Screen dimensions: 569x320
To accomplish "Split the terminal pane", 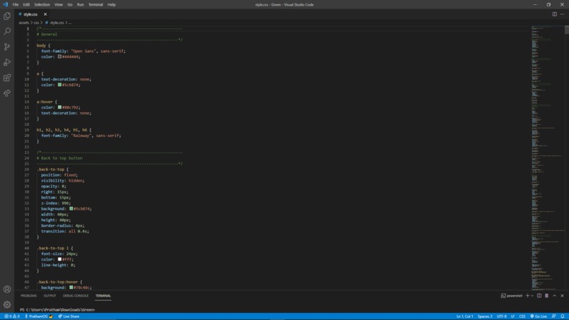I will point(539,296).
